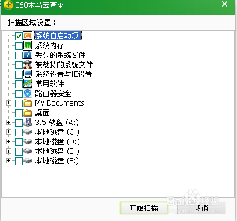Select the 本地磁盘 (D:) label
This screenshot has width=237, height=221.
(x=57, y=142)
